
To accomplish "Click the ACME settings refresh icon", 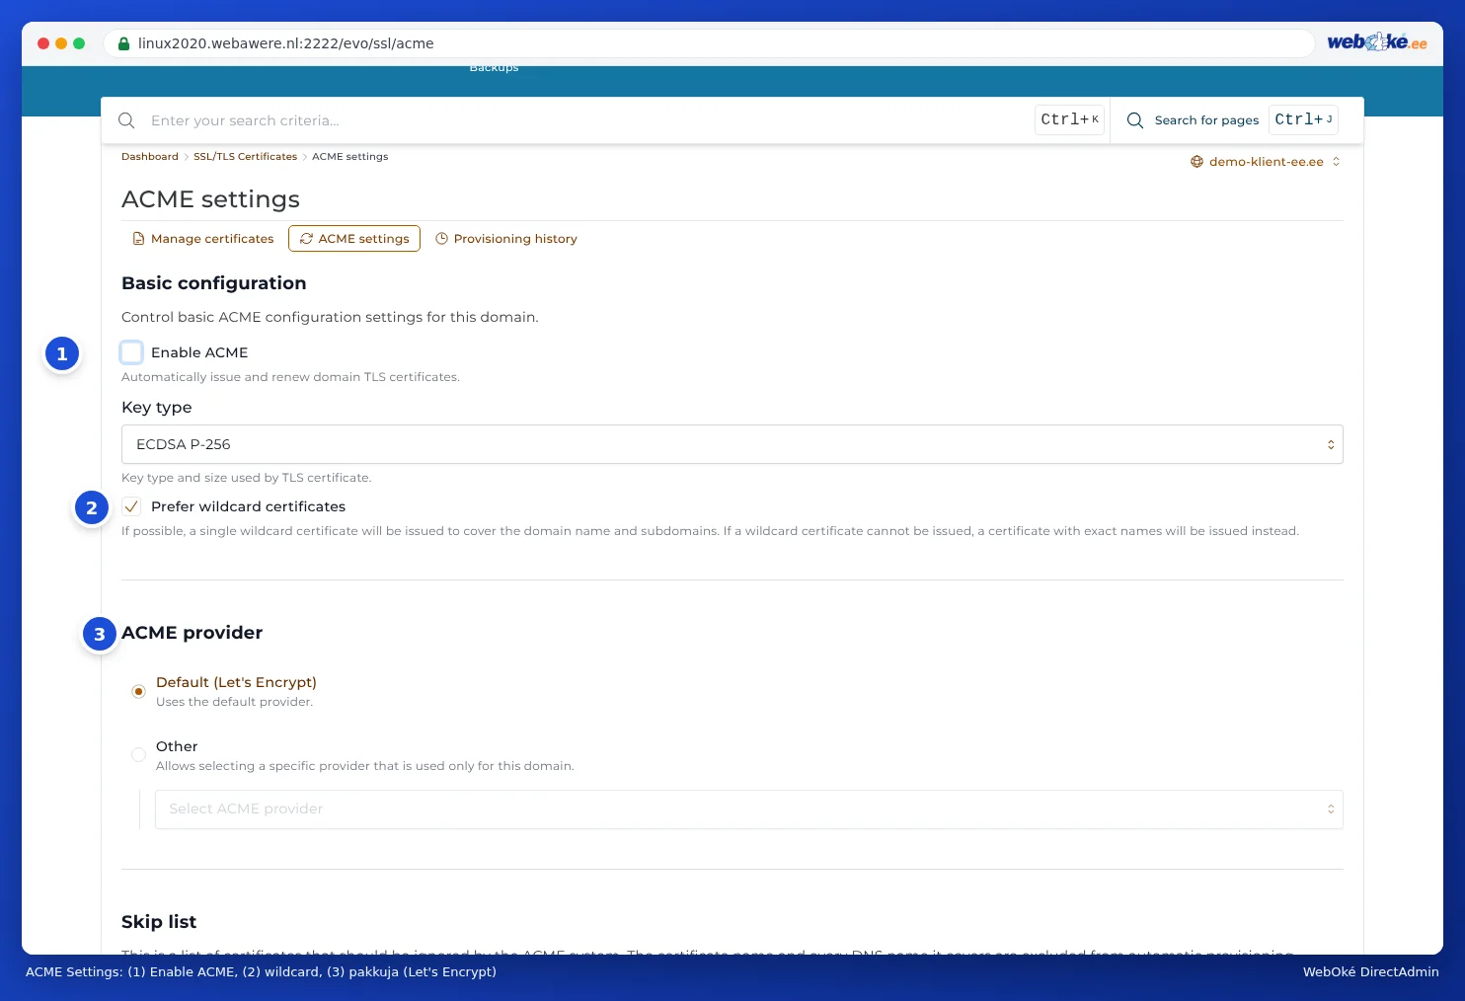I will pos(306,239).
